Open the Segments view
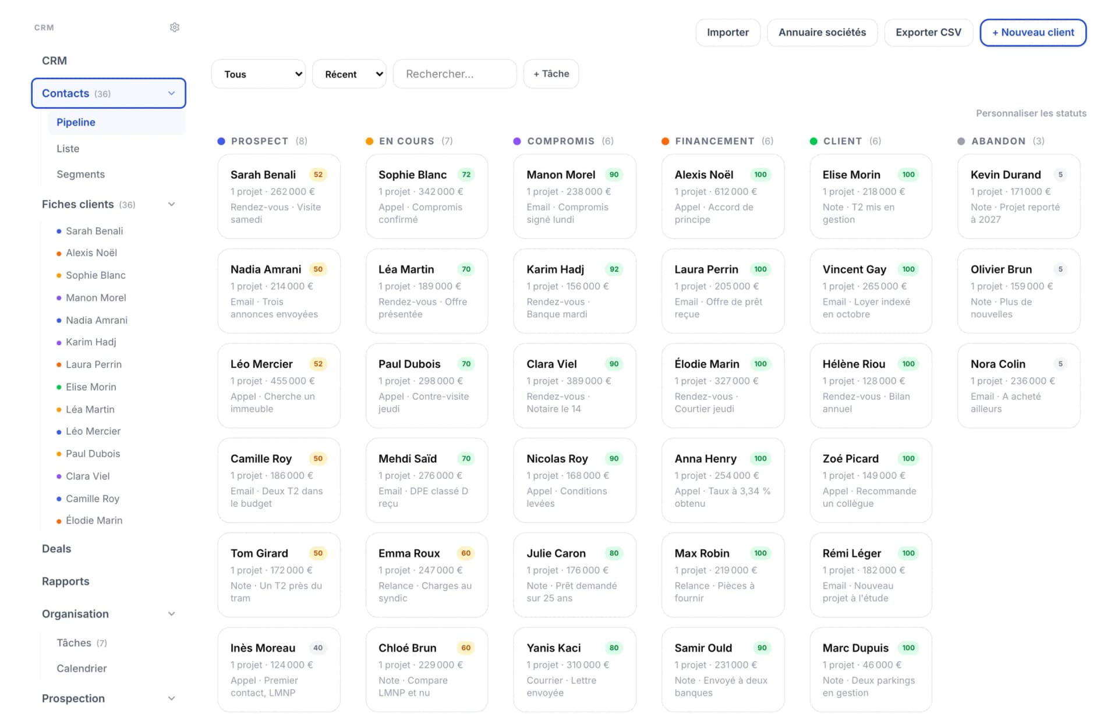 coord(81,174)
